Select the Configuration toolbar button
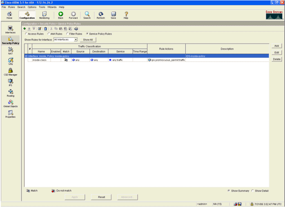Image resolution: width=285 pixels, height=207 pixels. click(x=27, y=15)
